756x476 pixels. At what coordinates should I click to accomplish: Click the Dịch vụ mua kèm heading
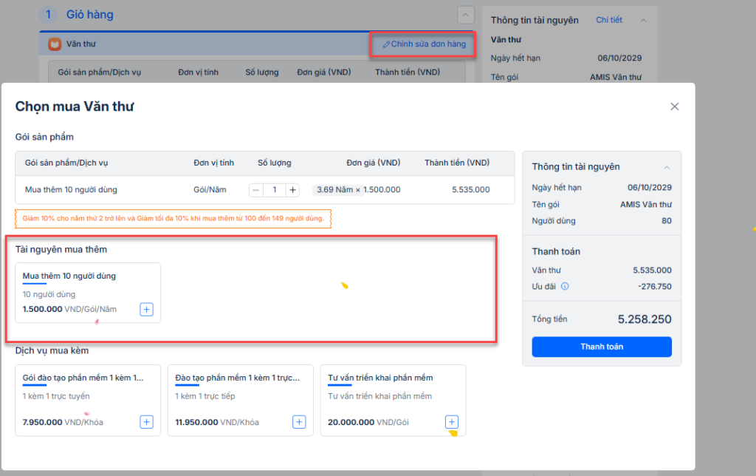pyautogui.click(x=52, y=350)
